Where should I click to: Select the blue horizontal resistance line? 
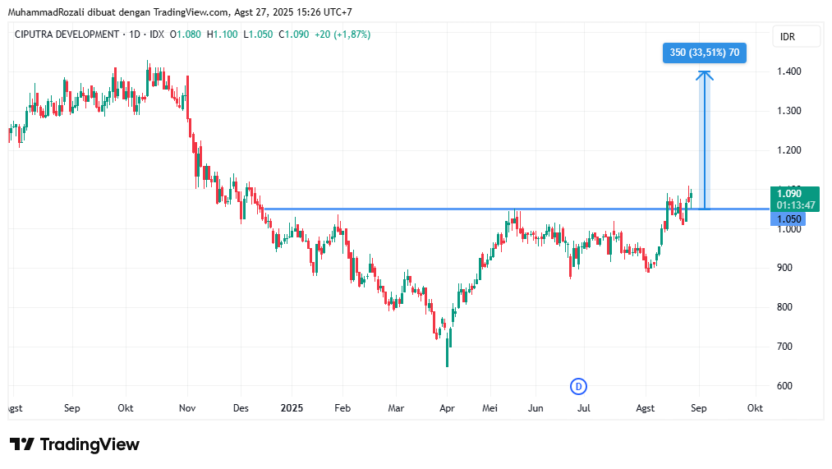[516, 209]
